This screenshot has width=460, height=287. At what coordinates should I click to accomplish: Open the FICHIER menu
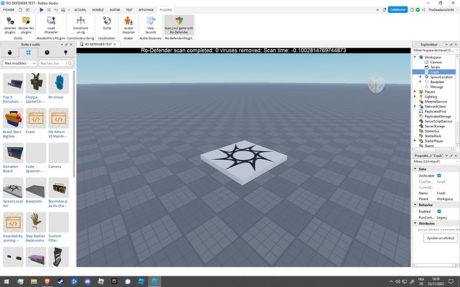(x=9, y=10)
